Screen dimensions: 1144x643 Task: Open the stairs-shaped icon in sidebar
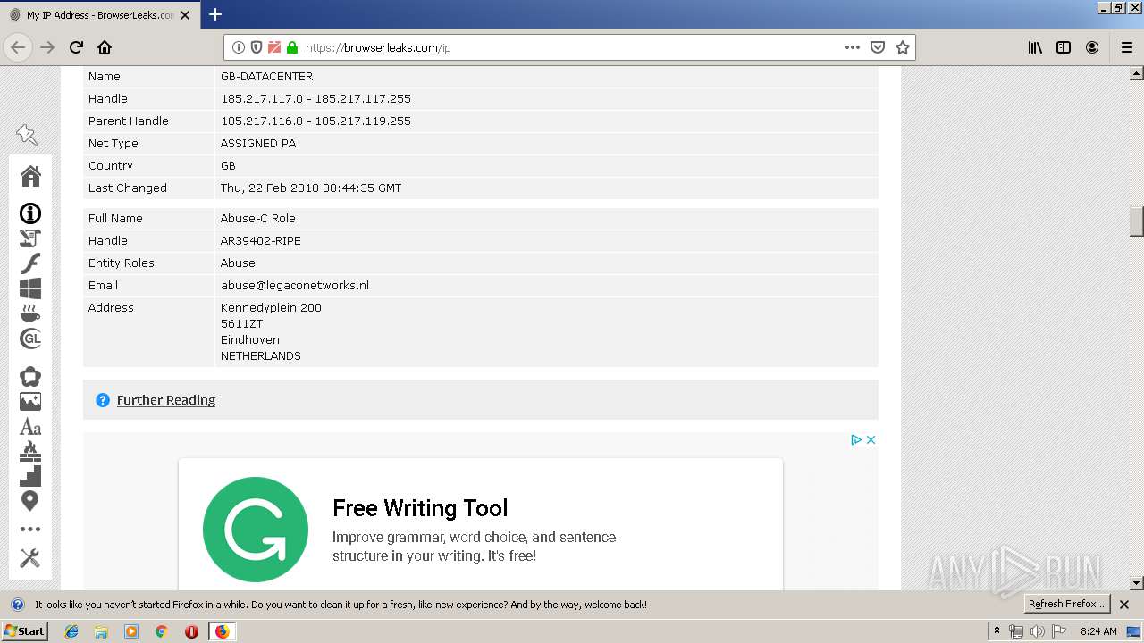(x=30, y=476)
